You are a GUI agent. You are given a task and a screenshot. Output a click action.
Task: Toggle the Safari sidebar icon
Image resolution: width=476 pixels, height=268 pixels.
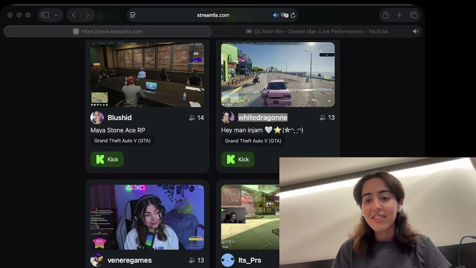coord(45,15)
